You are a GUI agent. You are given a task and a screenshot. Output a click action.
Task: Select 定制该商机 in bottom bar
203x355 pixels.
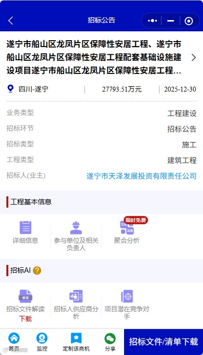point(76,342)
